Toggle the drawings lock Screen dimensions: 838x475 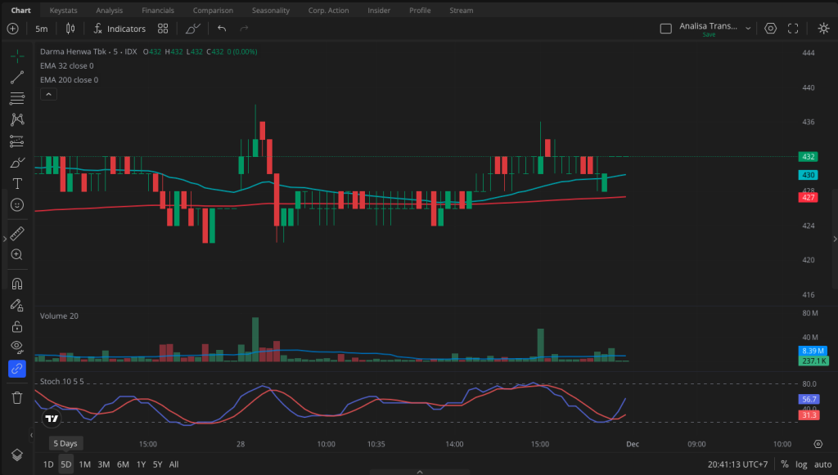pos(17,326)
